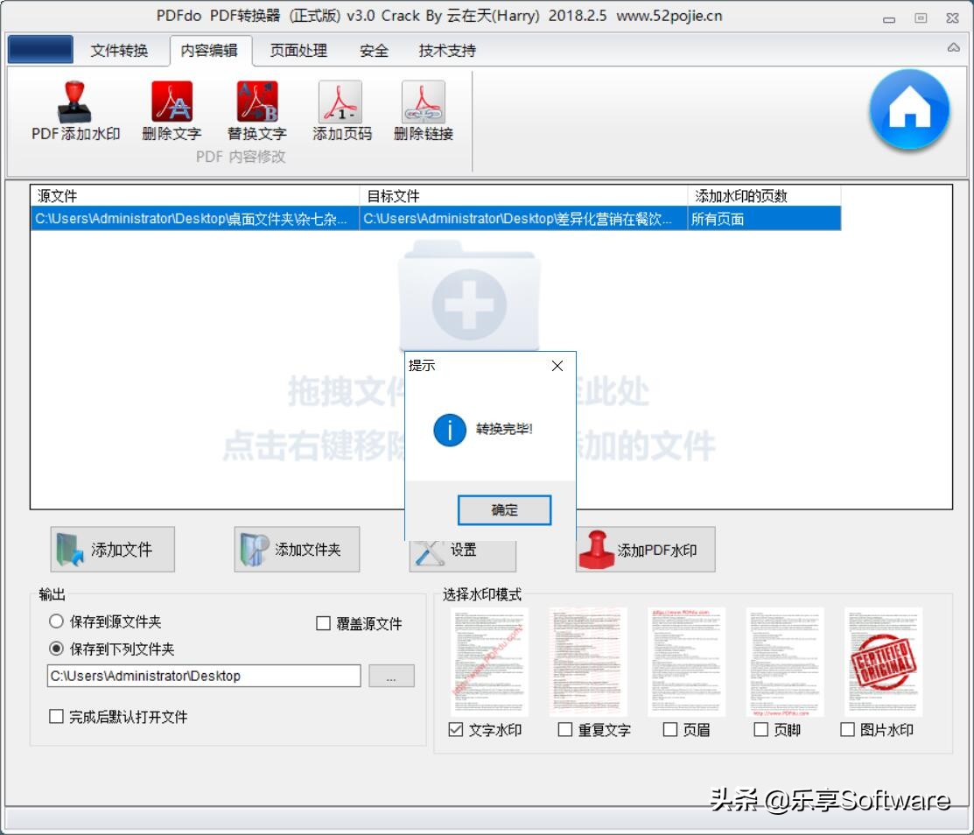The height and width of the screenshot is (835, 974).
Task: Open the 安全 tab
Action: click(374, 51)
